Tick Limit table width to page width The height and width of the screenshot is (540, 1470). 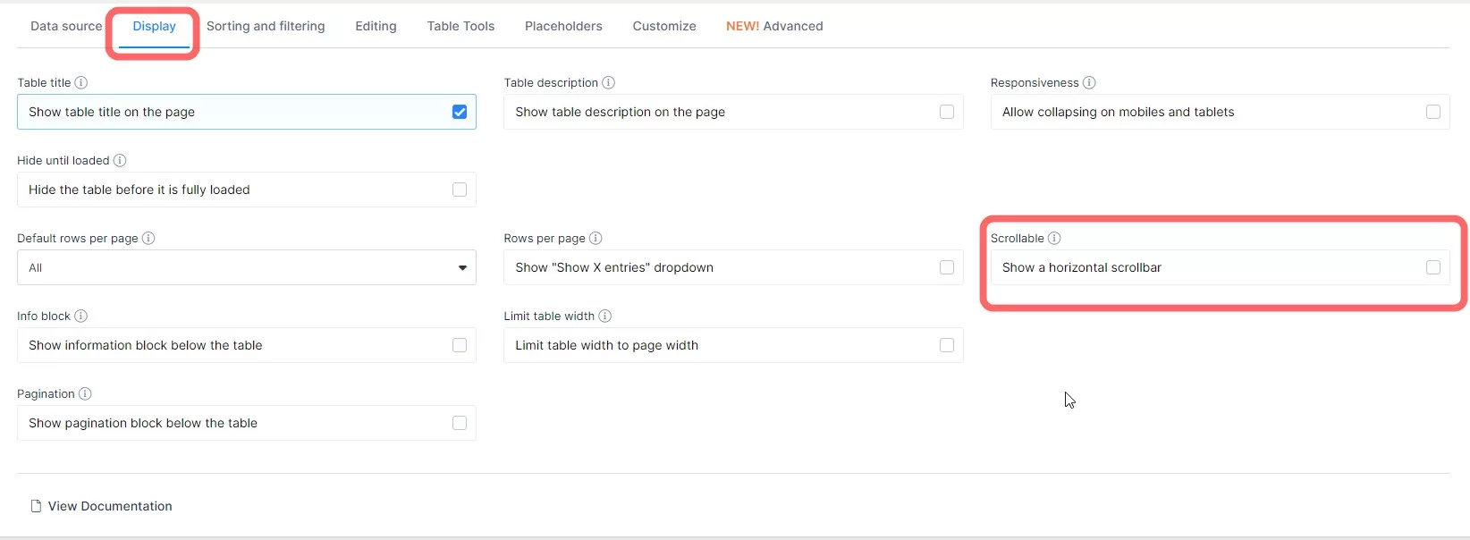[946, 345]
